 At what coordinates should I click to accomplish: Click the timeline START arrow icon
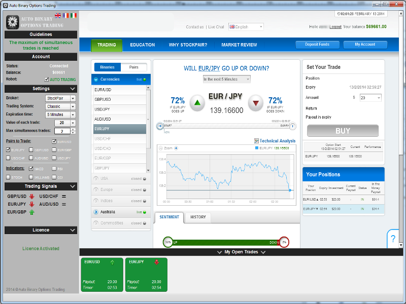[x=160, y=126]
